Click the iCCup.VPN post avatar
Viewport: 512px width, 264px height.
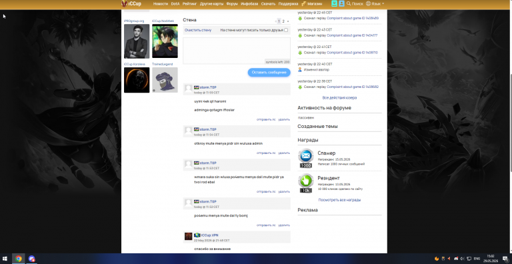[189, 236]
